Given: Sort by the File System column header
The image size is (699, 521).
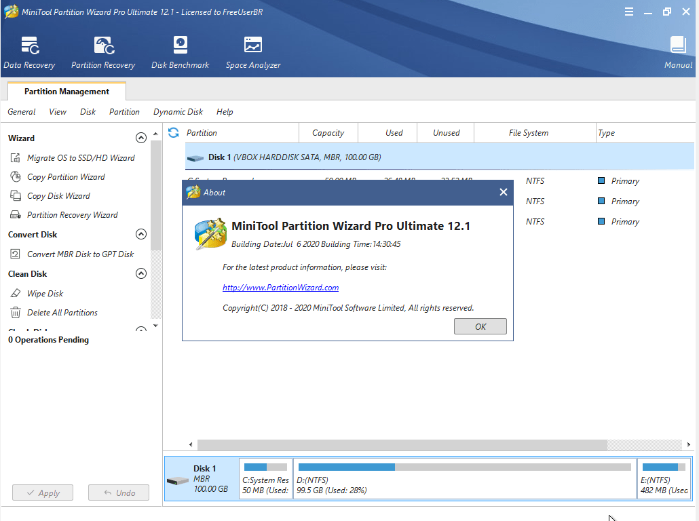Looking at the screenshot, I should point(535,133).
